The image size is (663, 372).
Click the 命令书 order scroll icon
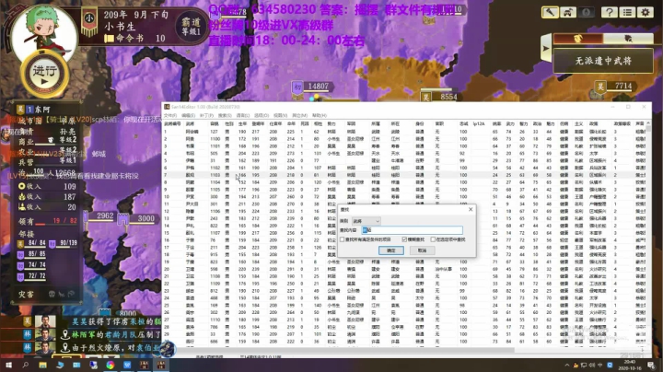[109, 39]
